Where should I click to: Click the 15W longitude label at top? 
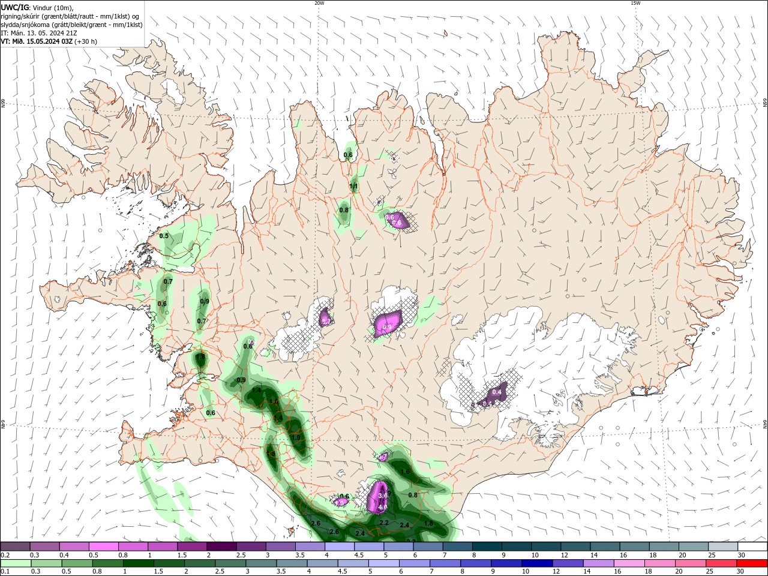click(635, 3)
